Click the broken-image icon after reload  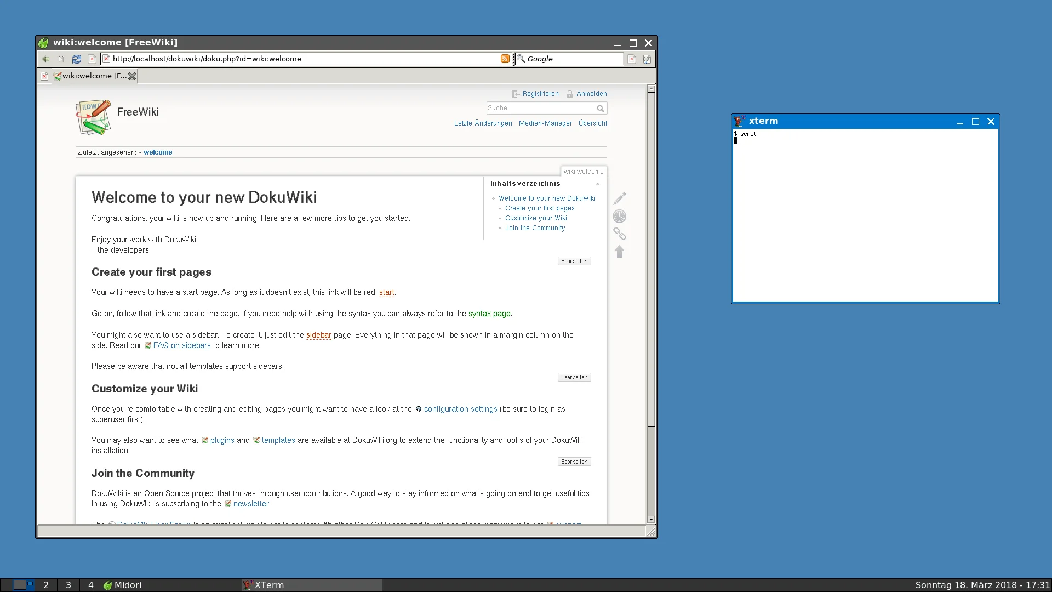[x=92, y=59]
